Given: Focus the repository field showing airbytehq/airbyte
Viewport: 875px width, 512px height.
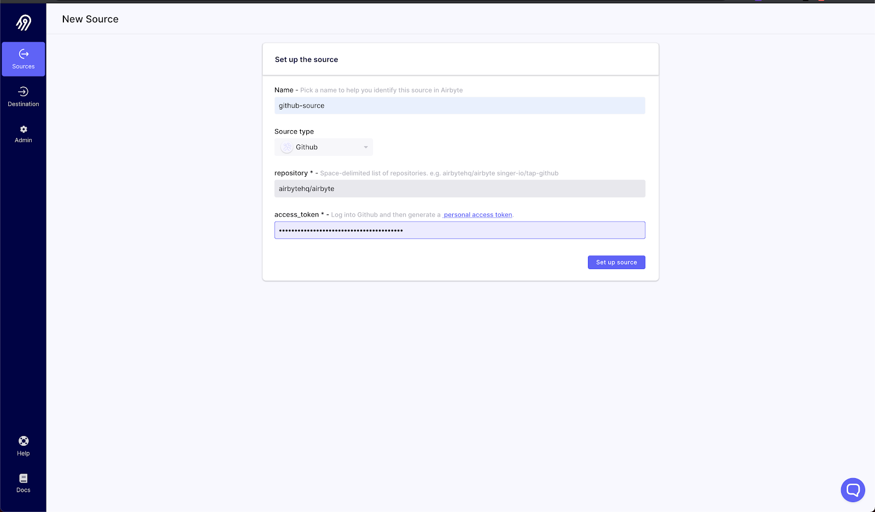Looking at the screenshot, I should pyautogui.click(x=459, y=188).
